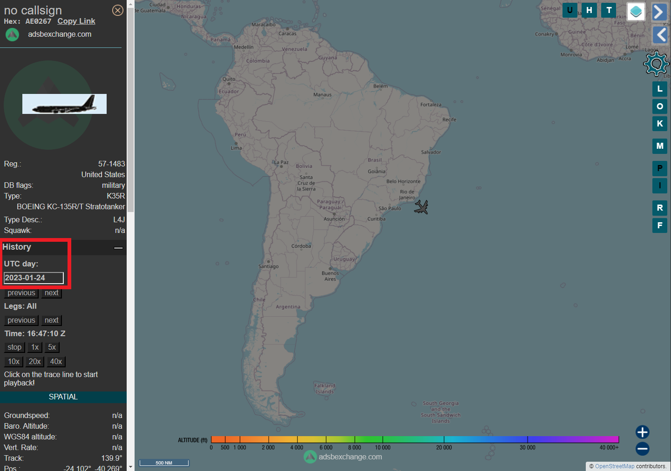Click the Lima label on the map
This screenshot has width=671, height=471.
click(x=236, y=148)
